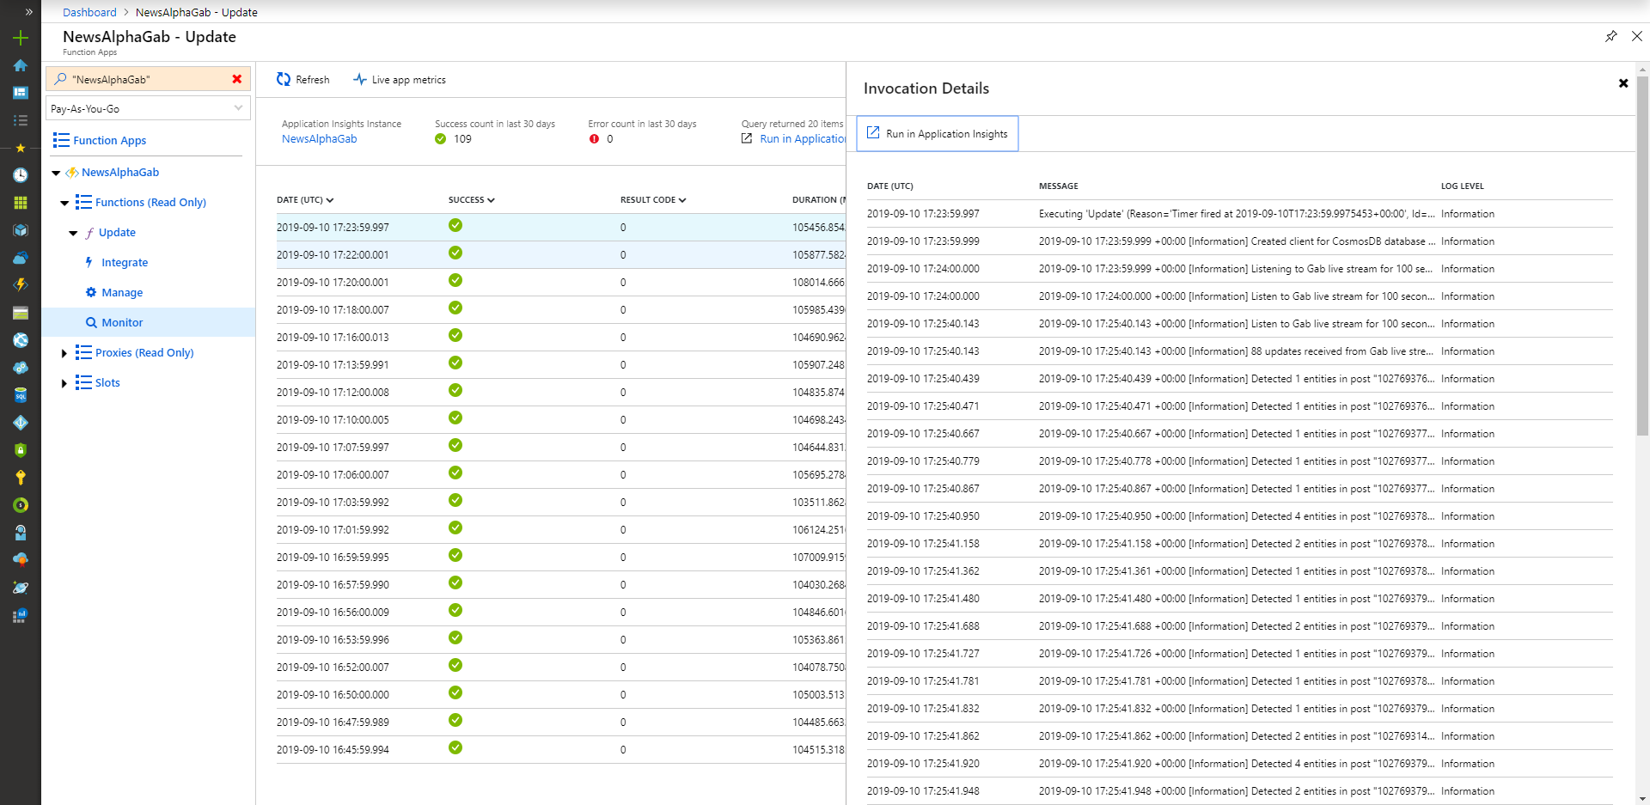Open the SQL databases sidebar icon

(21, 395)
